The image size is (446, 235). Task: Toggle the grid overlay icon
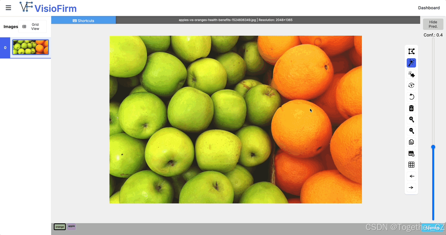(411, 165)
